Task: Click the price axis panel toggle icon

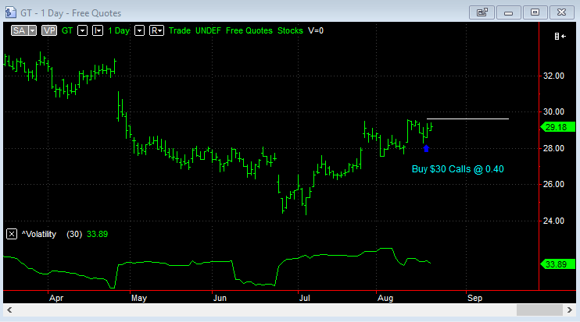Action: click(560, 36)
